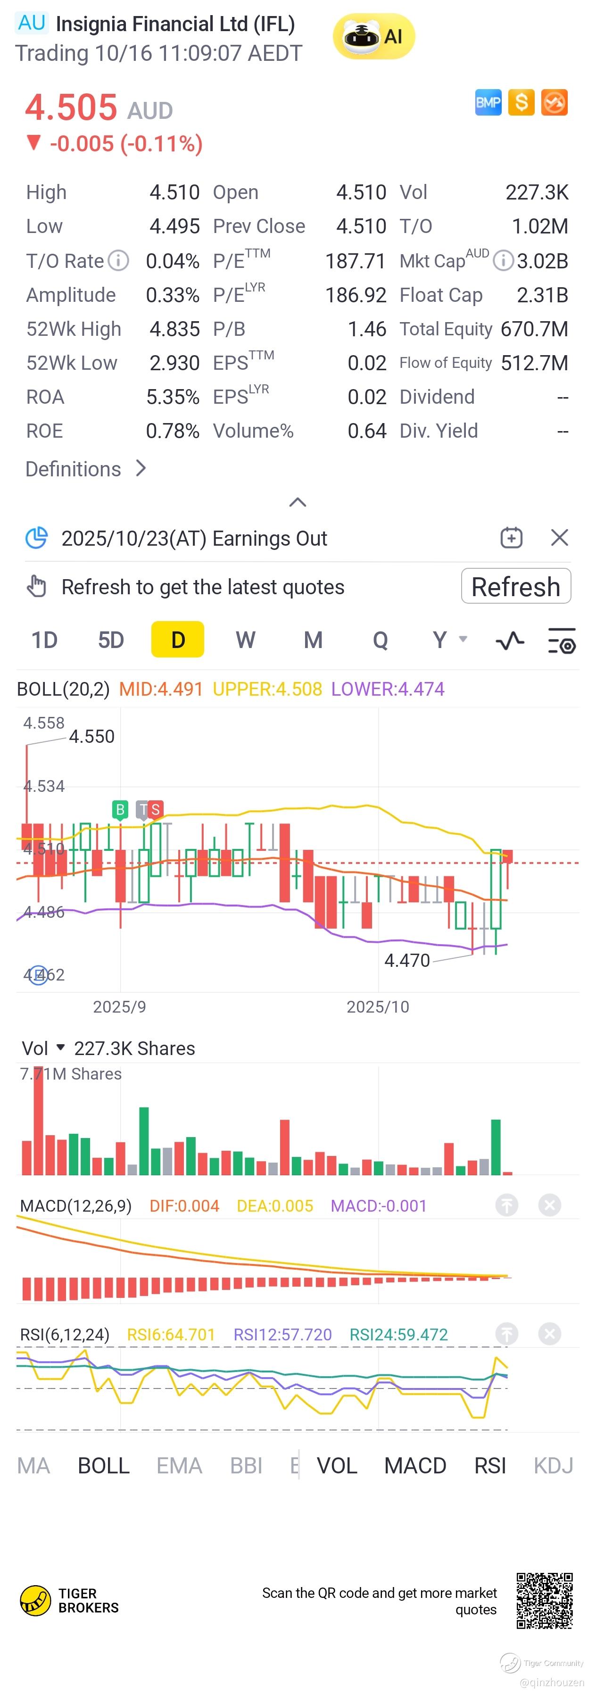Image resolution: width=596 pixels, height=1696 pixels.
Task: Pin the RSI indicator panel to top
Action: 506,1334
